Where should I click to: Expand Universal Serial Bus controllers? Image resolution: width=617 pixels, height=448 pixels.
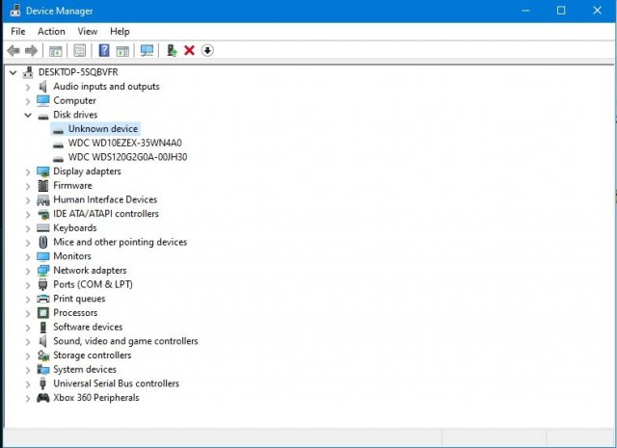(x=28, y=383)
